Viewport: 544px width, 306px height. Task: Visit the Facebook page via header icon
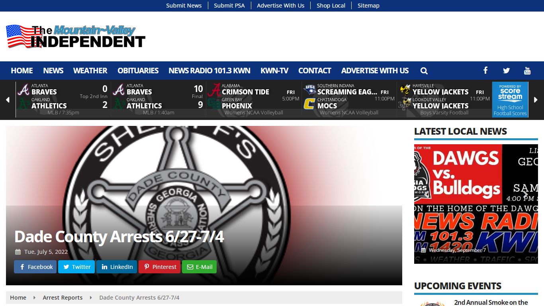[485, 71]
